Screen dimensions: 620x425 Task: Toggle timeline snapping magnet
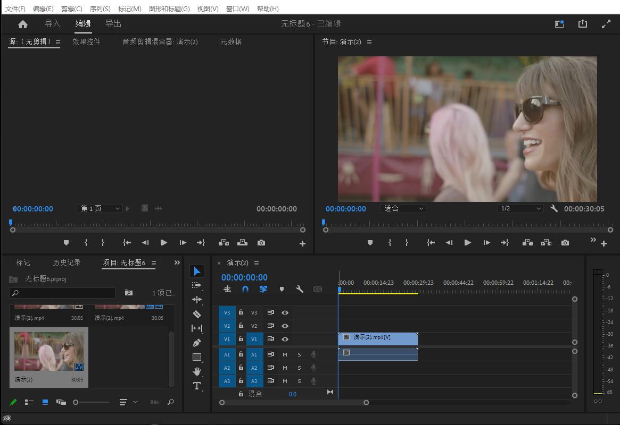(245, 289)
